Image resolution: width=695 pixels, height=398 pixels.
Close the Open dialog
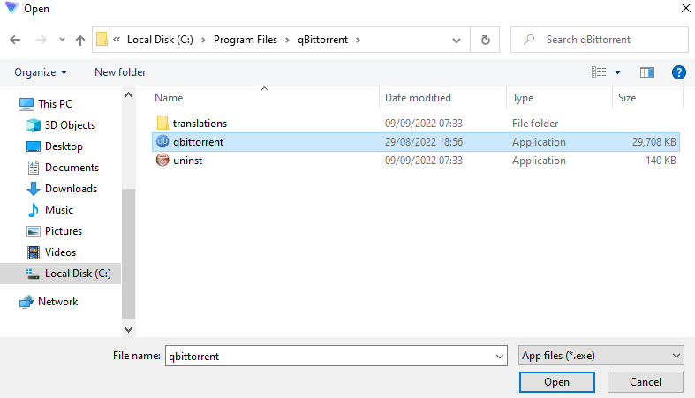pyautogui.click(x=685, y=8)
